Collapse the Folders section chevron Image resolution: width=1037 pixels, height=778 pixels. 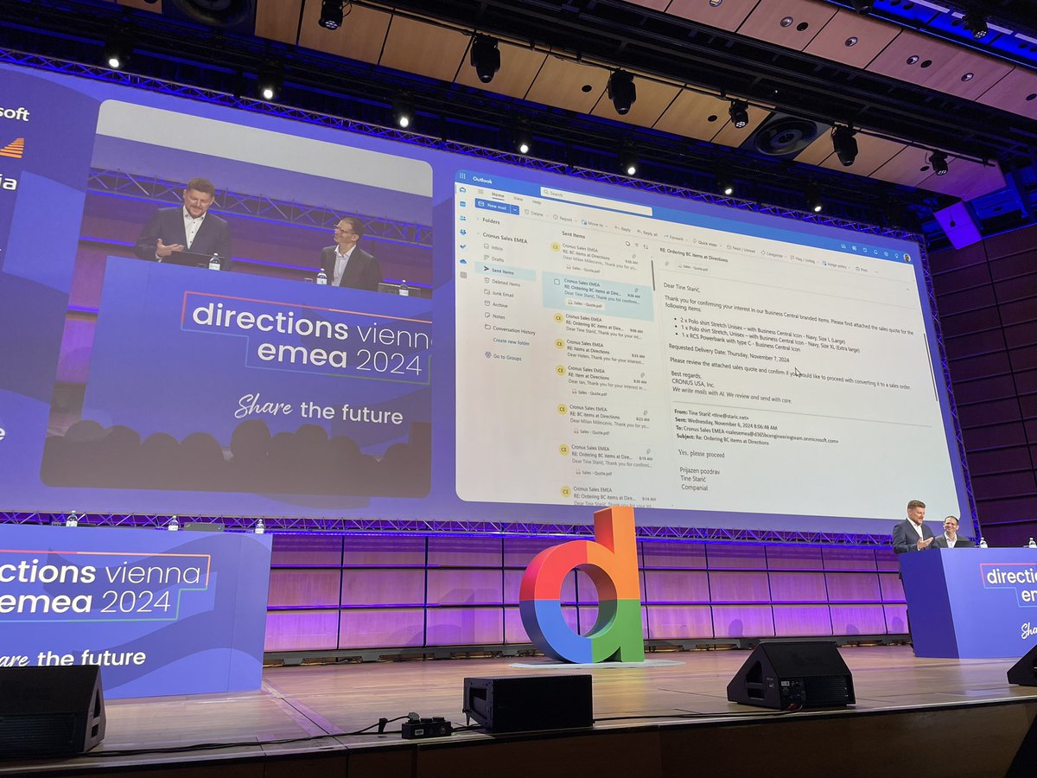tap(478, 219)
